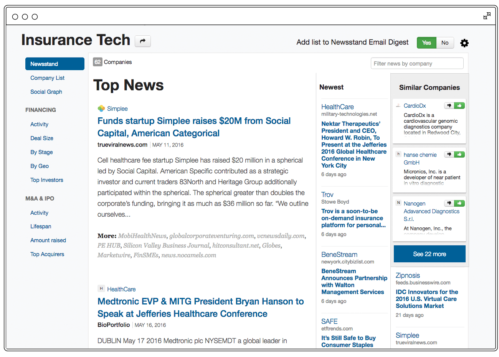Viewport: 499px width, 357px height.
Task: Open SAFE company in Newest column
Action: click(329, 321)
